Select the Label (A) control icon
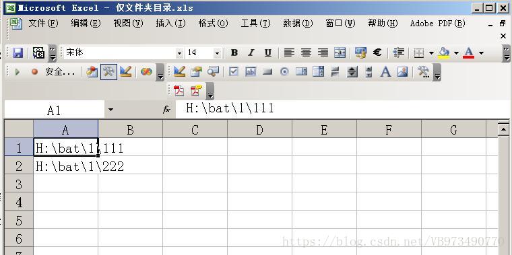The height and width of the screenshot is (255, 512). coord(385,72)
